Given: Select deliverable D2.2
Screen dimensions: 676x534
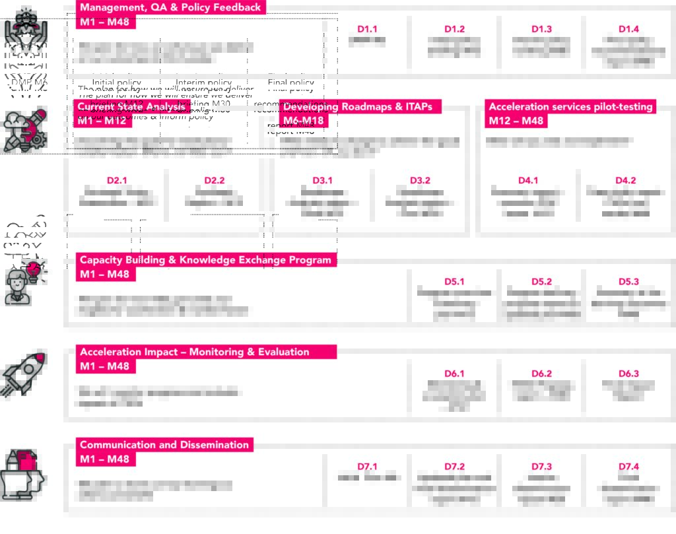Looking at the screenshot, I should (215, 193).
